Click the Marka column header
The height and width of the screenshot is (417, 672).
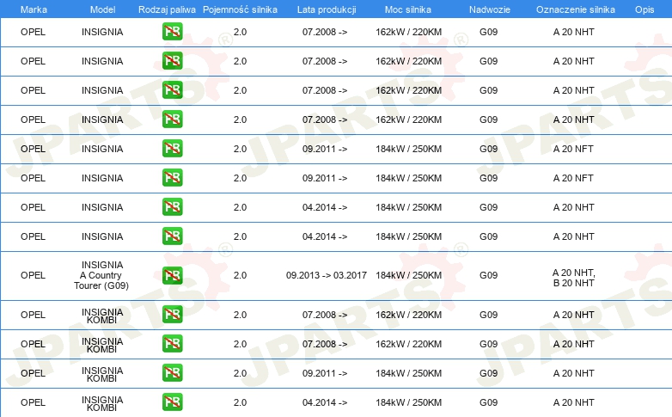coord(34,9)
